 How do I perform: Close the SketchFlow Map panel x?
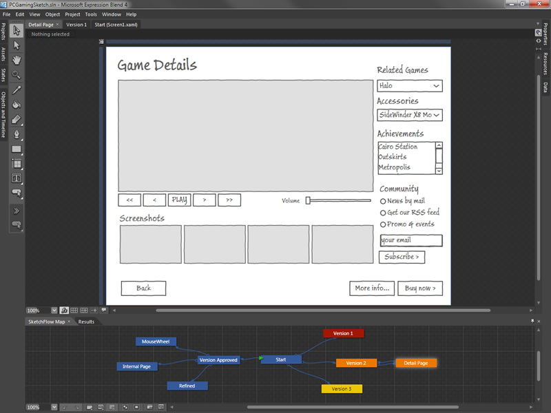(69, 321)
